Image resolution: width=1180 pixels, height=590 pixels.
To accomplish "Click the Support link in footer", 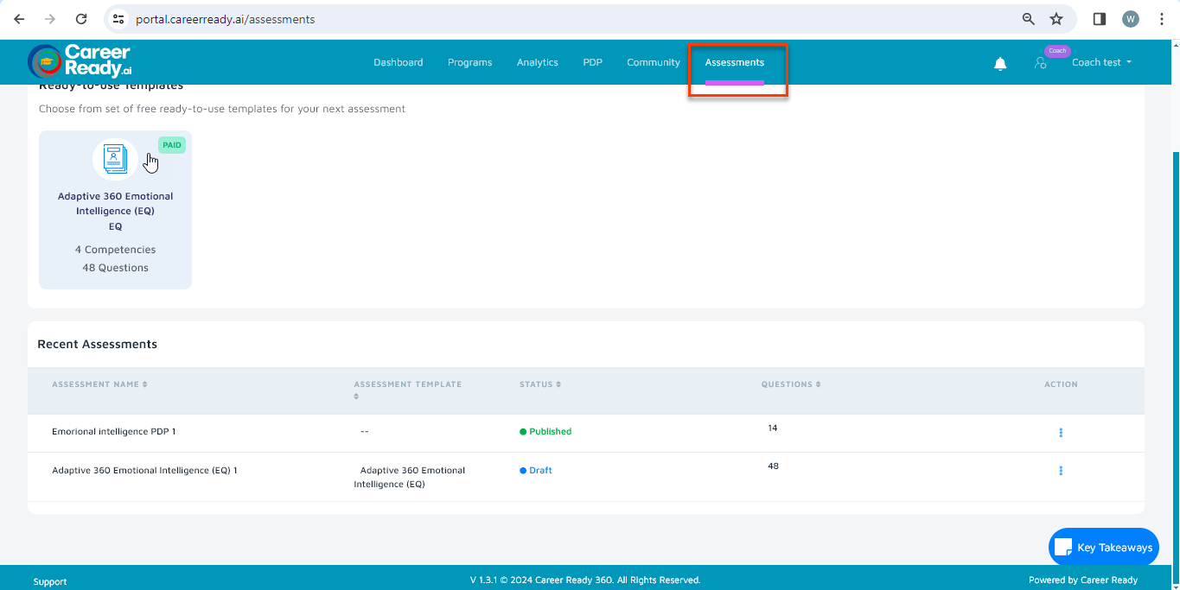I will click(50, 581).
